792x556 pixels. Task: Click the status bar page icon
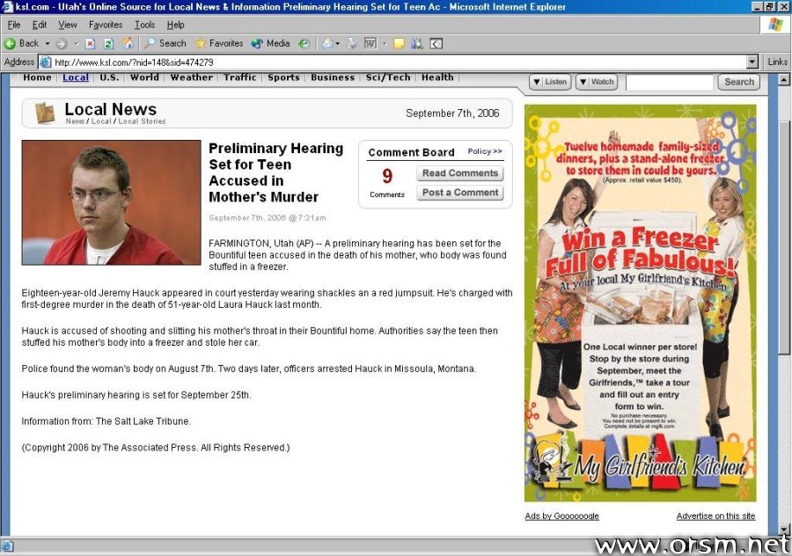pyautogui.click(x=6, y=546)
